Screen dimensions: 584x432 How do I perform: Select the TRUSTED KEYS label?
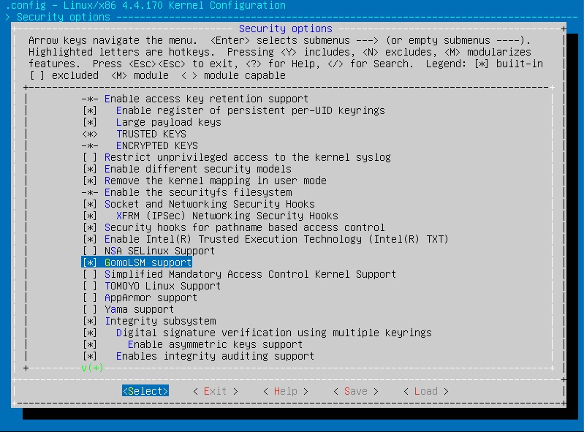pyautogui.click(x=151, y=134)
